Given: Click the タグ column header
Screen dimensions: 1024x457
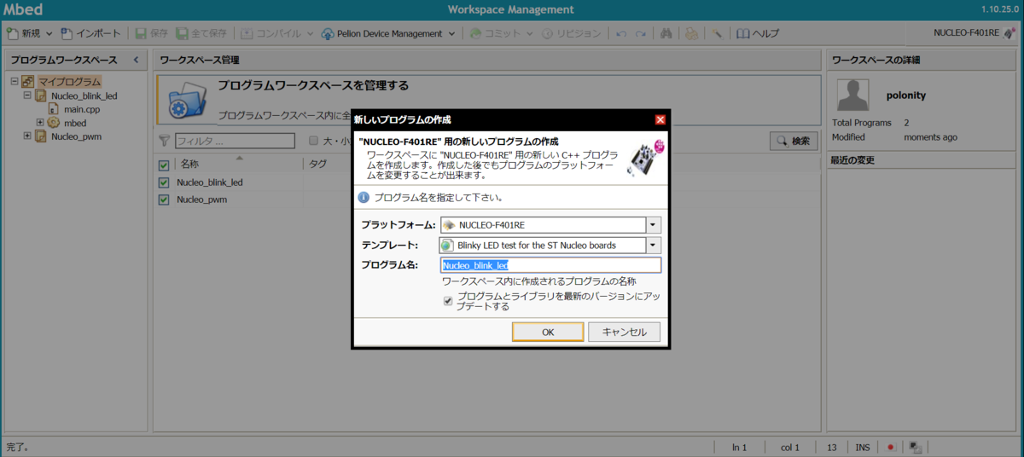Looking at the screenshot, I should click(317, 164).
